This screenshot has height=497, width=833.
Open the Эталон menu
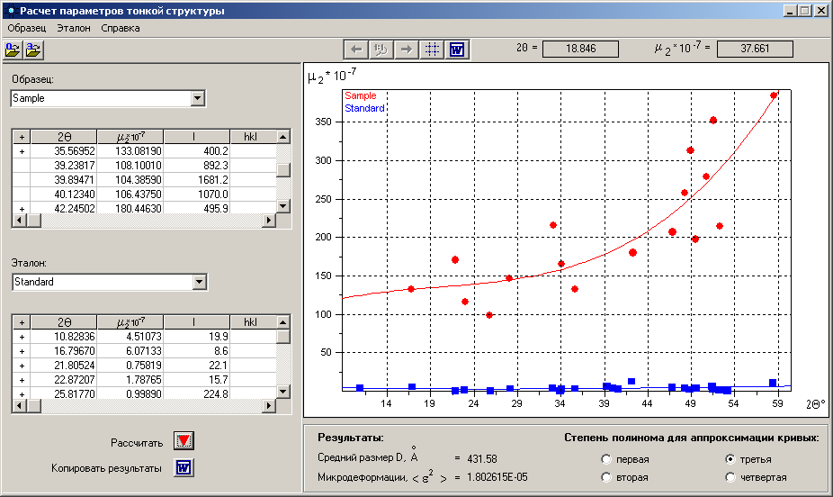[74, 28]
